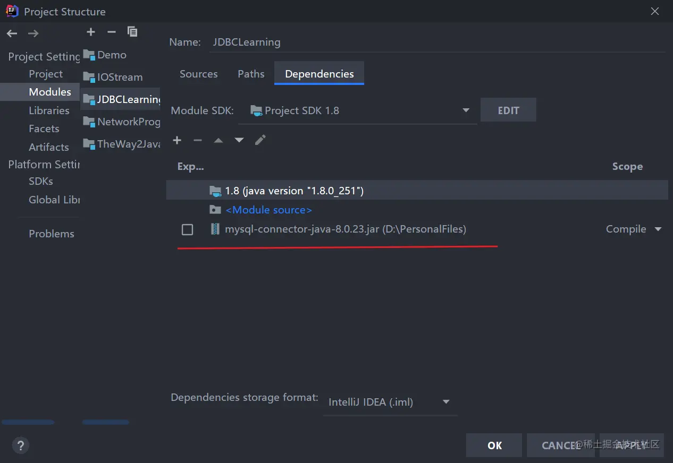Image resolution: width=673 pixels, height=463 pixels.
Task: Open the Facets settings
Action: (44, 128)
